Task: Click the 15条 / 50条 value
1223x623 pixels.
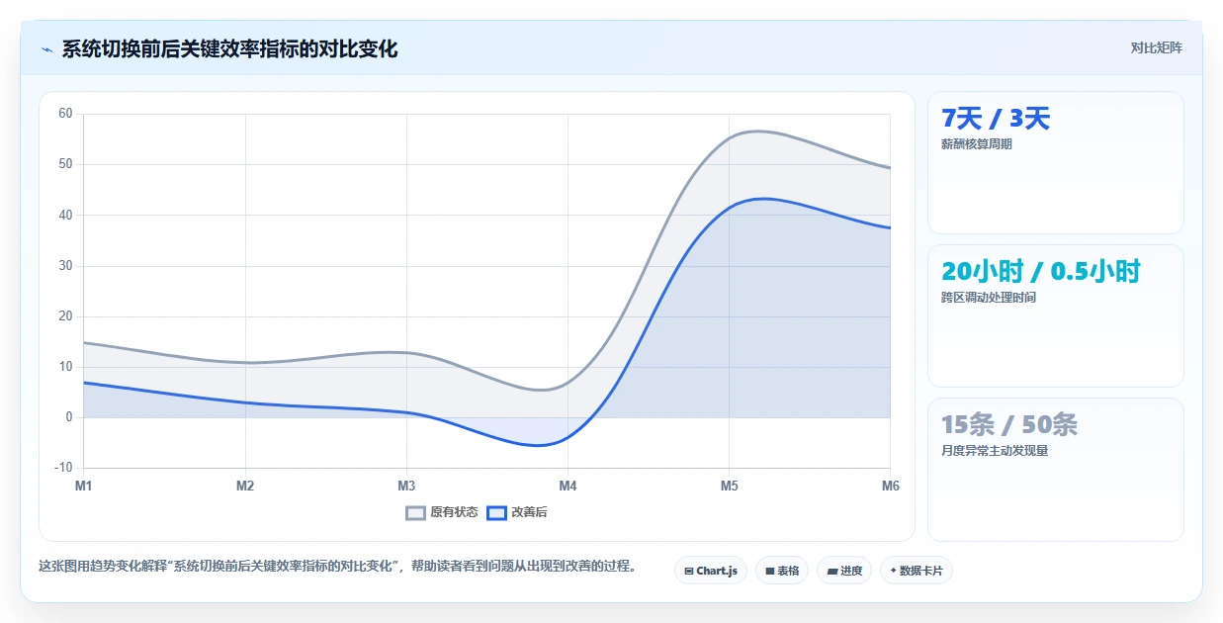Action: pos(1009,425)
